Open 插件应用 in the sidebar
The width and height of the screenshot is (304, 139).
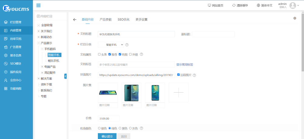coord(16,72)
